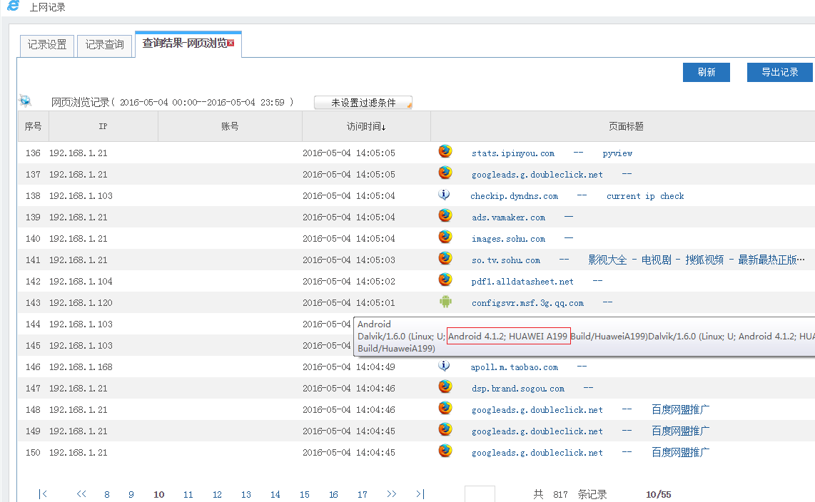The height and width of the screenshot is (502, 815).
Task: Click the 刷新 button
Action: point(706,72)
